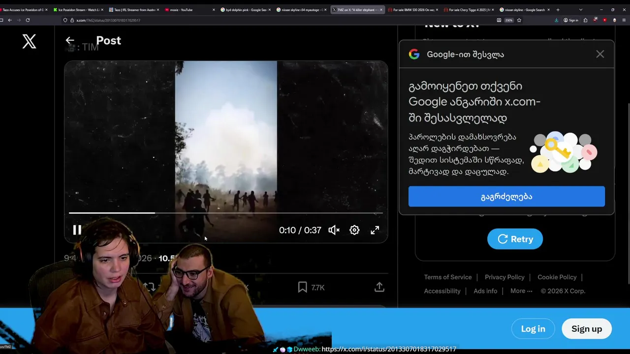Image resolution: width=630 pixels, height=354 pixels.
Task: Click the tracking protection shield icon
Action: pyautogui.click(x=65, y=20)
